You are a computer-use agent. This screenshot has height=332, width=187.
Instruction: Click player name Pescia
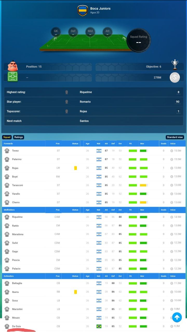tap(16, 260)
